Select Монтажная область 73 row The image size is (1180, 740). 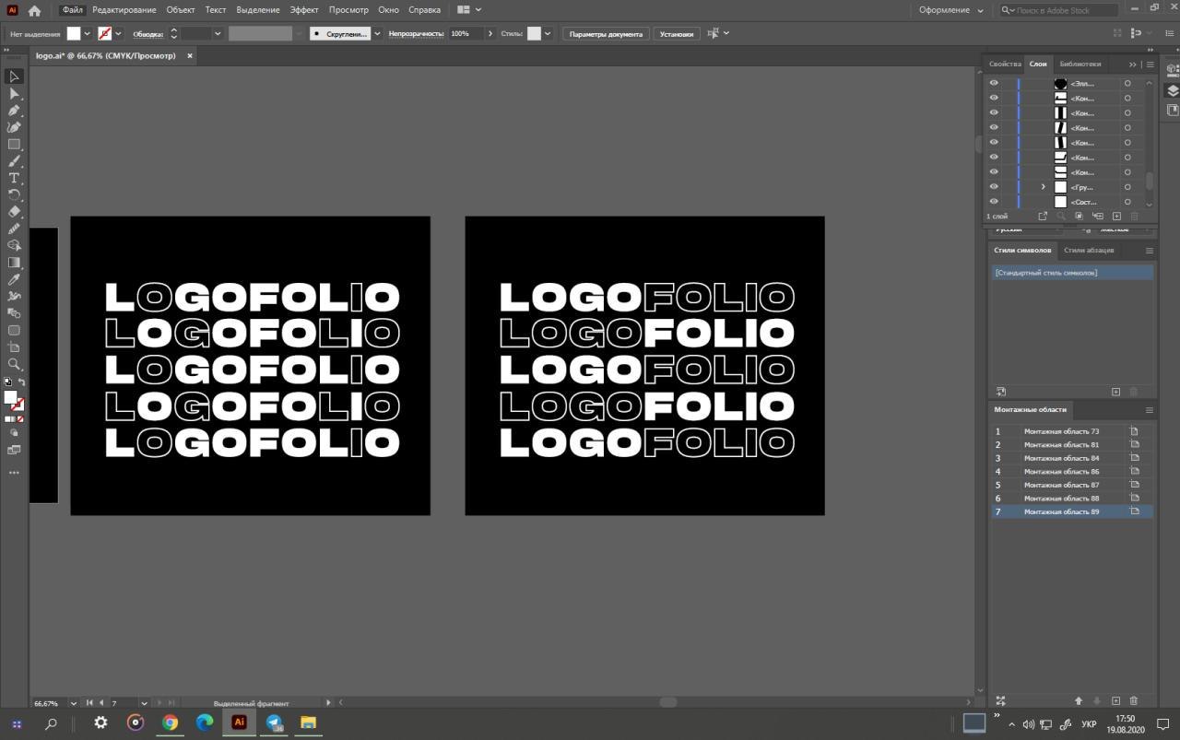pos(1072,431)
